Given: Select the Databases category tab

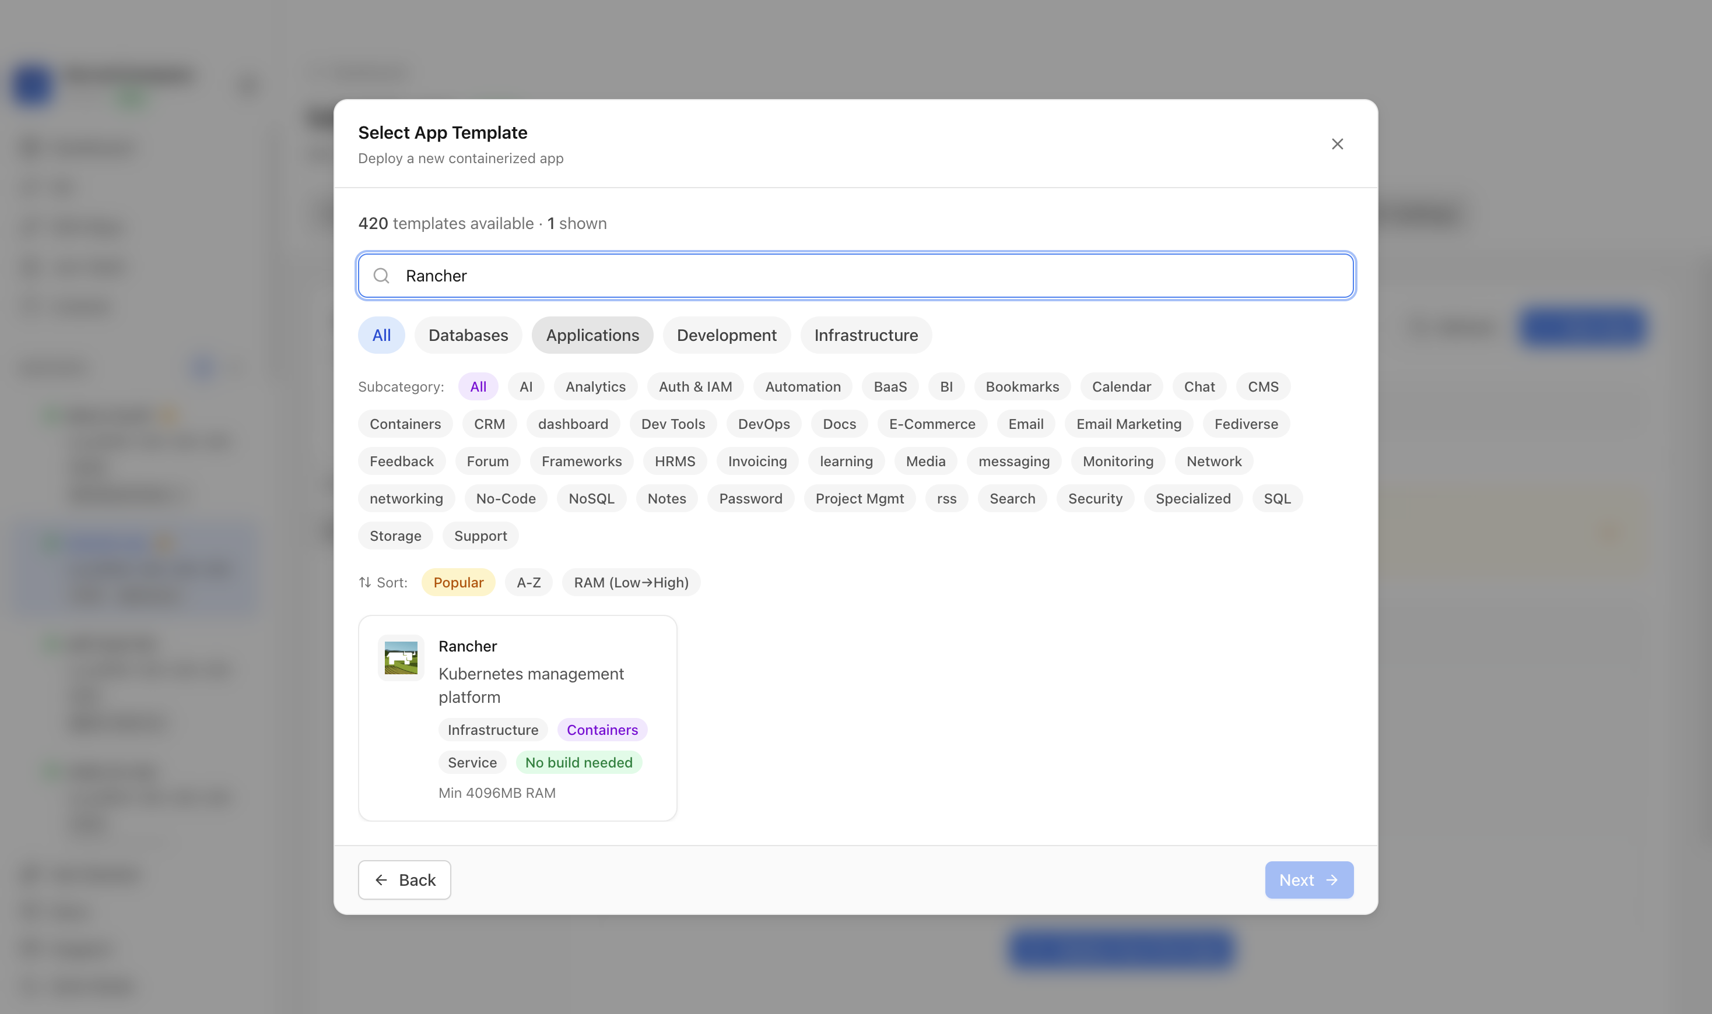Looking at the screenshot, I should click(468, 335).
